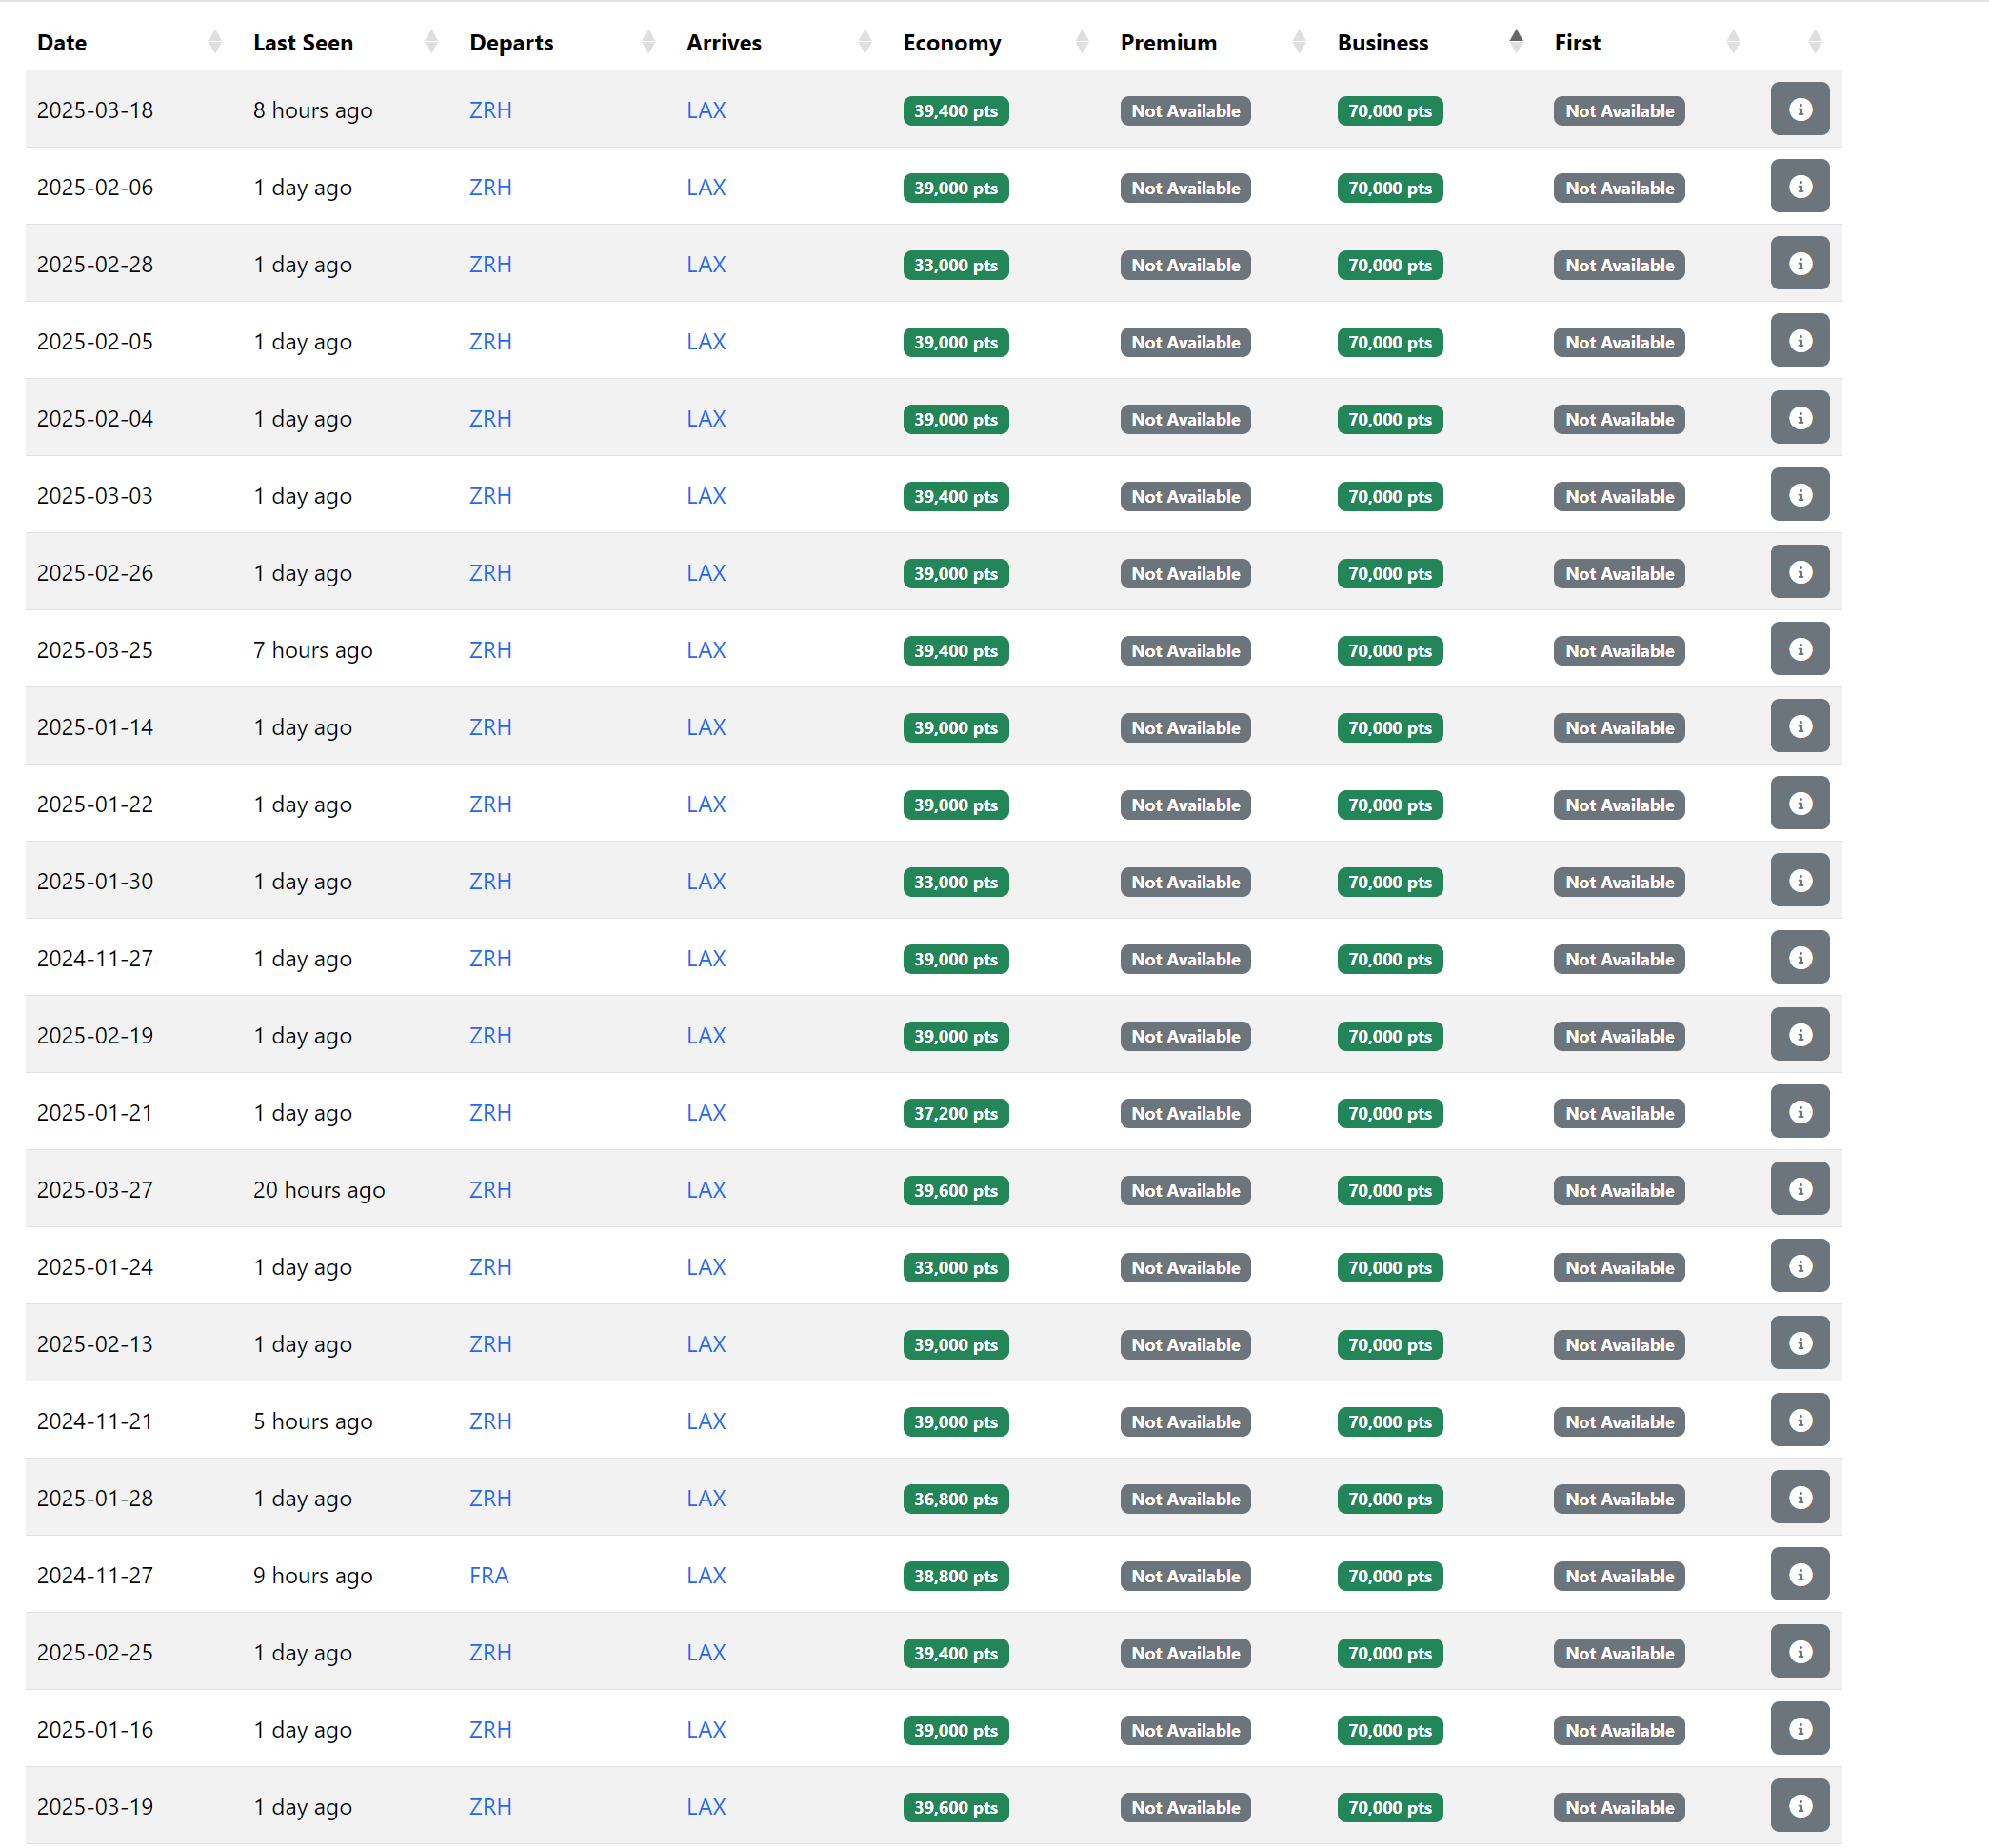
Task: Click info icon for 2025-02-28 row
Action: (1799, 263)
